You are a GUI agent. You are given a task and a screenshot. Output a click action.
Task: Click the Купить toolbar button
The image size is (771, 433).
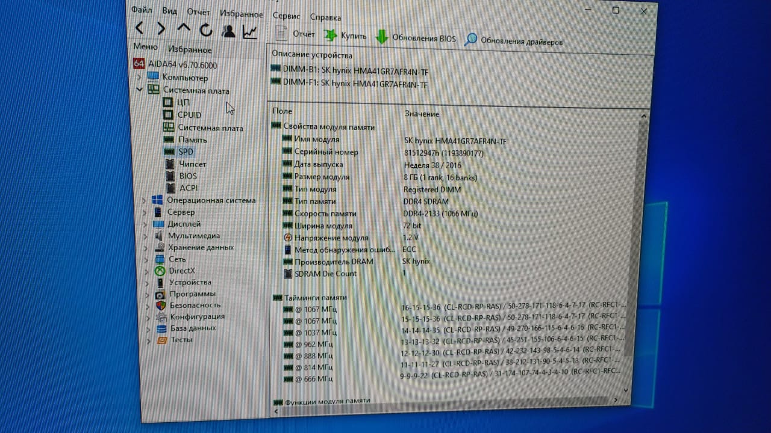[x=346, y=36]
